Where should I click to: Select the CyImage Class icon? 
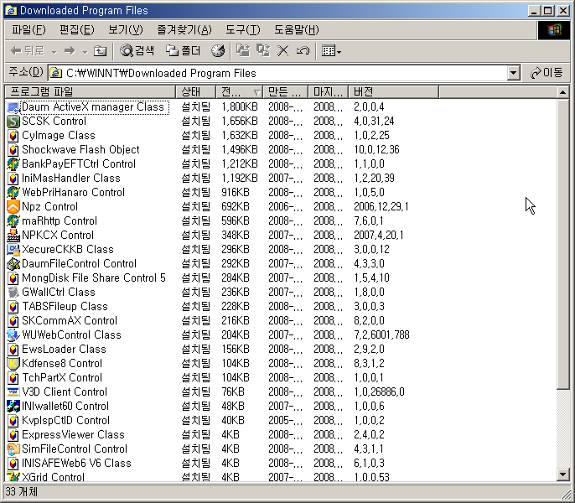[x=13, y=136]
